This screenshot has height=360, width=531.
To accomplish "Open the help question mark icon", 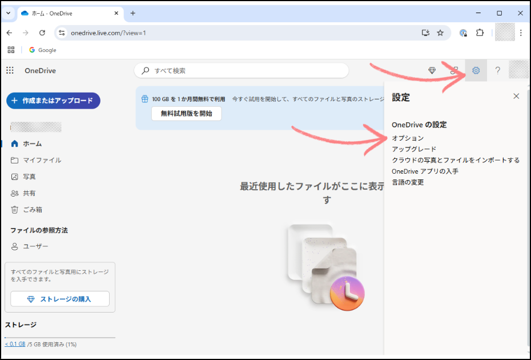I will (x=497, y=70).
